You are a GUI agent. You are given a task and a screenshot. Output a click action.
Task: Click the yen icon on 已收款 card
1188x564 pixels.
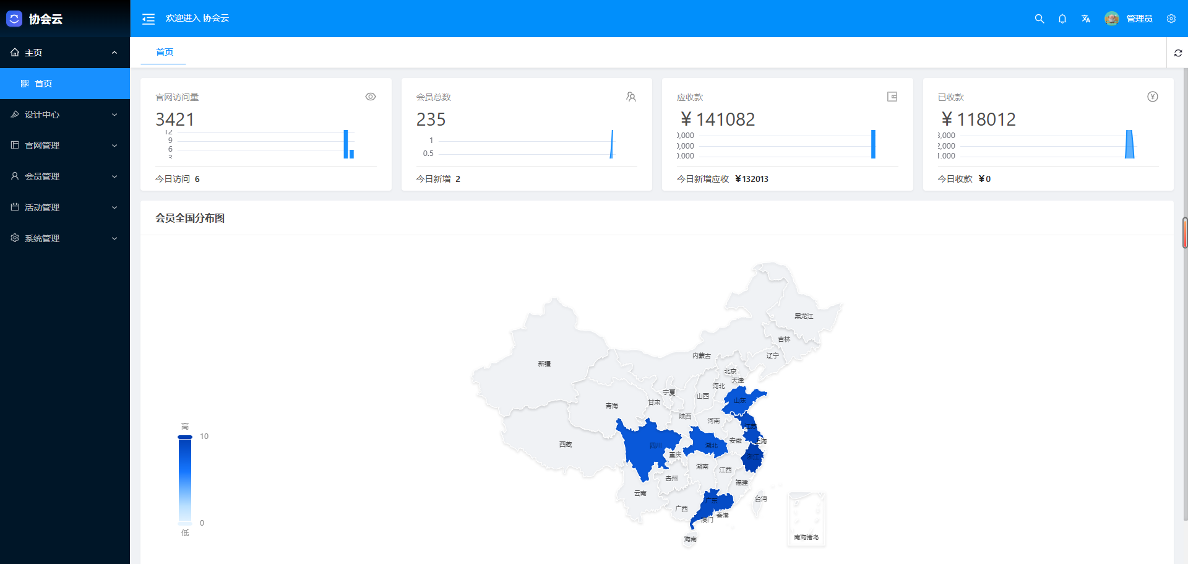click(1153, 97)
